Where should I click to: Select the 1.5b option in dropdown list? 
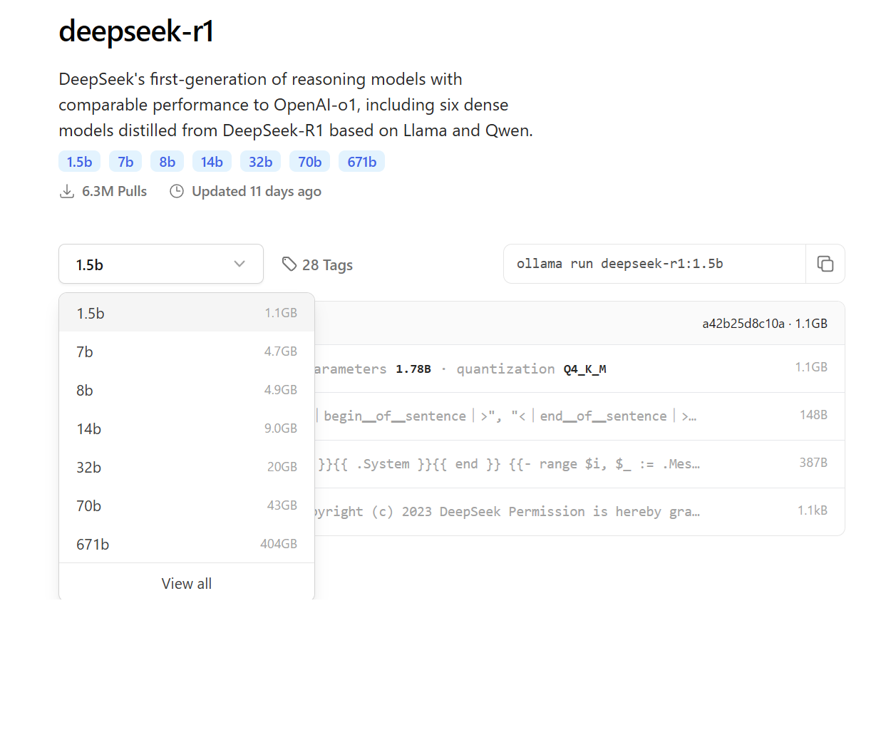click(187, 313)
